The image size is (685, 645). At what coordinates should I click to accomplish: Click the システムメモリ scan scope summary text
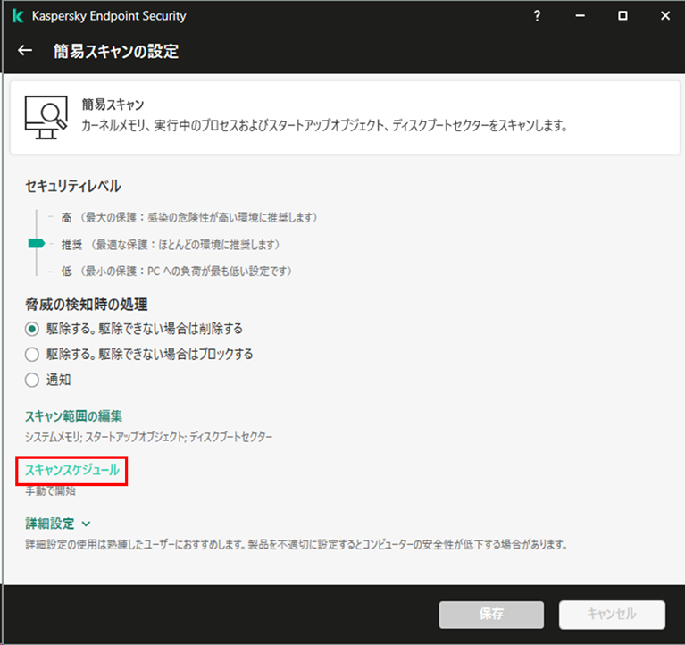pyautogui.click(x=148, y=437)
